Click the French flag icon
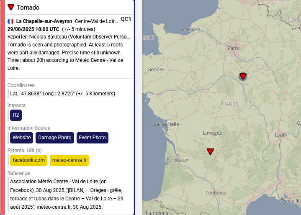Screen dimensions: 301x215 click(10, 21)
